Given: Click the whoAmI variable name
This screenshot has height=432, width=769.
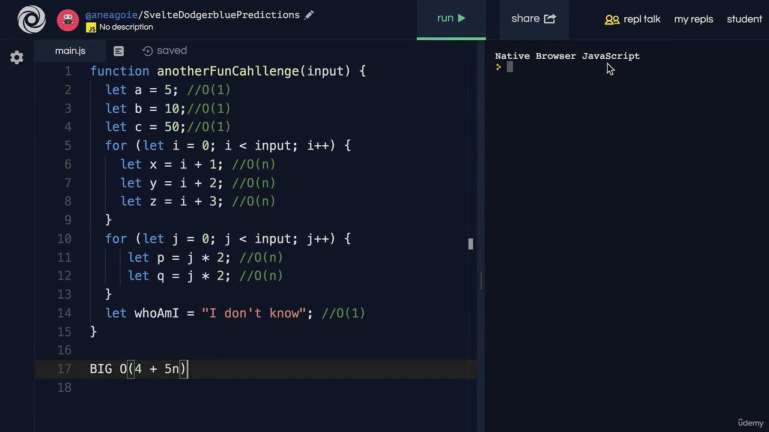Looking at the screenshot, I should (157, 313).
